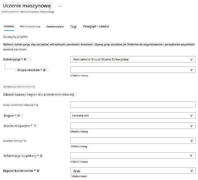The image size is (198, 180).
Task: Open the Region dropdown showing Centralne USA
Action: pyautogui.click(x=133, y=115)
